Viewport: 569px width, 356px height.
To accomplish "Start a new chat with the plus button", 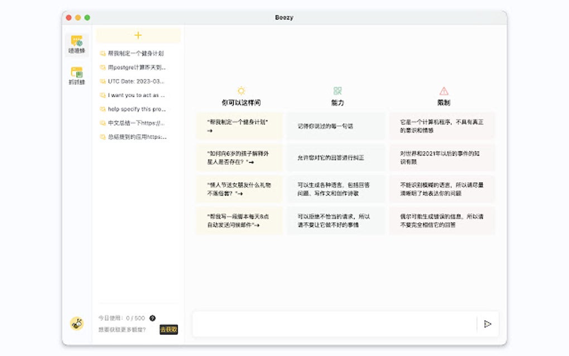I will pos(138,35).
